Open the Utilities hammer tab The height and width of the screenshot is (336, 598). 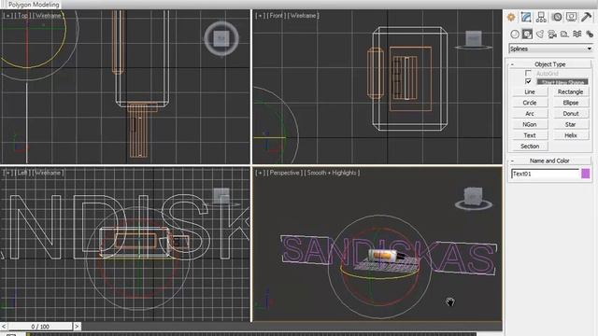coord(587,17)
